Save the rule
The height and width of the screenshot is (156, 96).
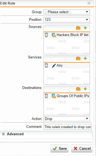tap(60, 149)
